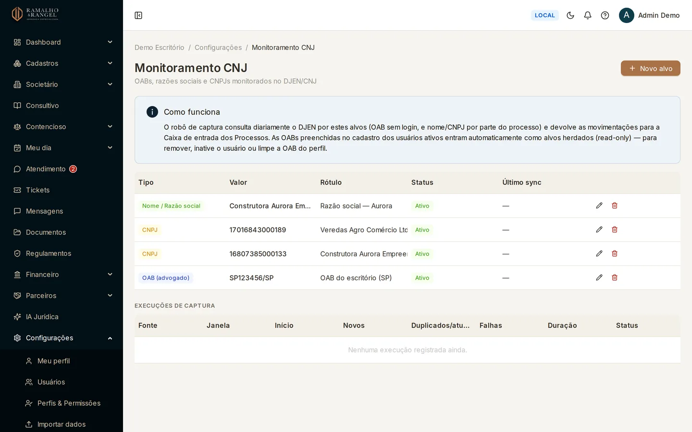
Task: Click the Societário sidebar icon
Action: tap(17, 84)
